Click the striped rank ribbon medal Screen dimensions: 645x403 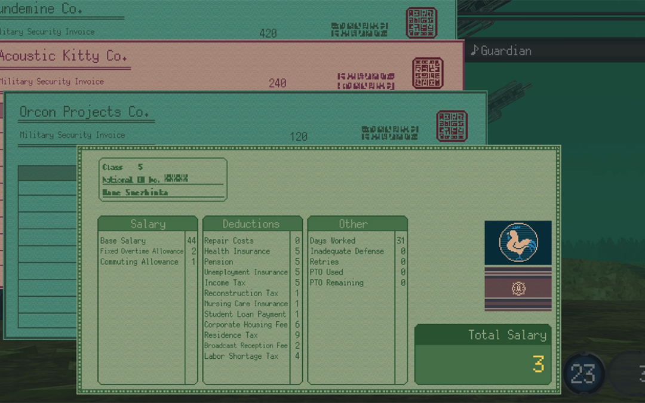518,289
